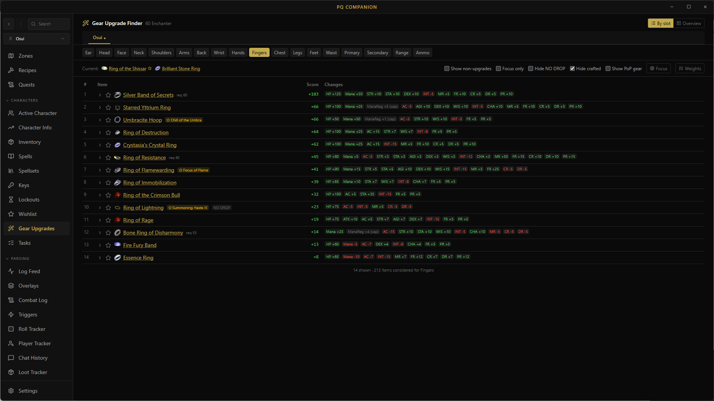This screenshot has height=401, width=714.
Task: Click the Inventory cube icon
Action: pos(11,142)
